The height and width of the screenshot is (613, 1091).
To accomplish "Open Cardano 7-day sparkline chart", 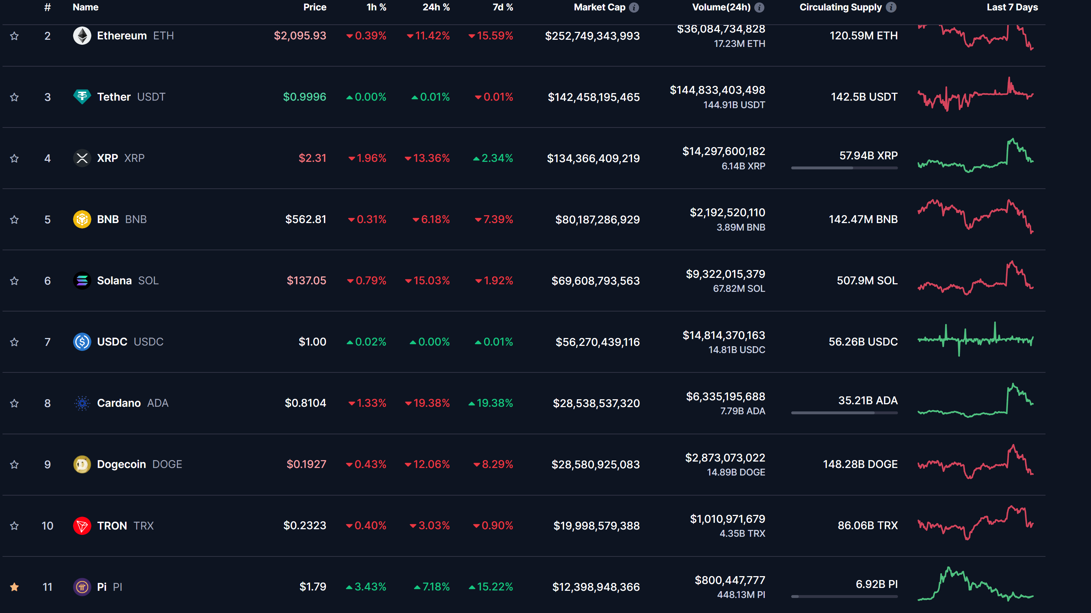I will [975, 400].
